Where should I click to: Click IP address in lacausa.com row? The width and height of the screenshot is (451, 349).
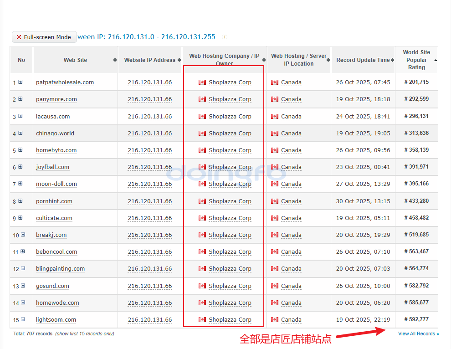[150, 117]
